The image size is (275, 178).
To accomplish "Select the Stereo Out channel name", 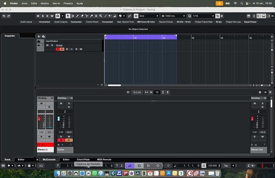I will tap(259, 149).
